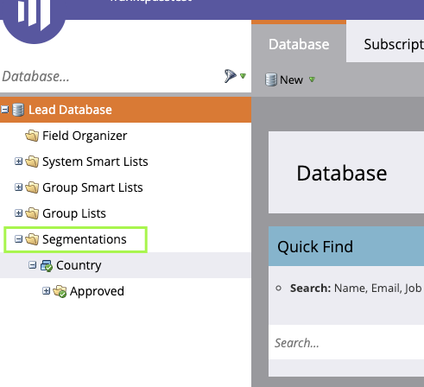Open the New dropdown menu
The height and width of the screenshot is (387, 424).
[x=312, y=79]
